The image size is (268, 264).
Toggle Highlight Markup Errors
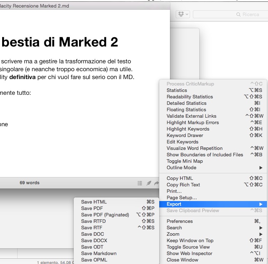pos(213,122)
